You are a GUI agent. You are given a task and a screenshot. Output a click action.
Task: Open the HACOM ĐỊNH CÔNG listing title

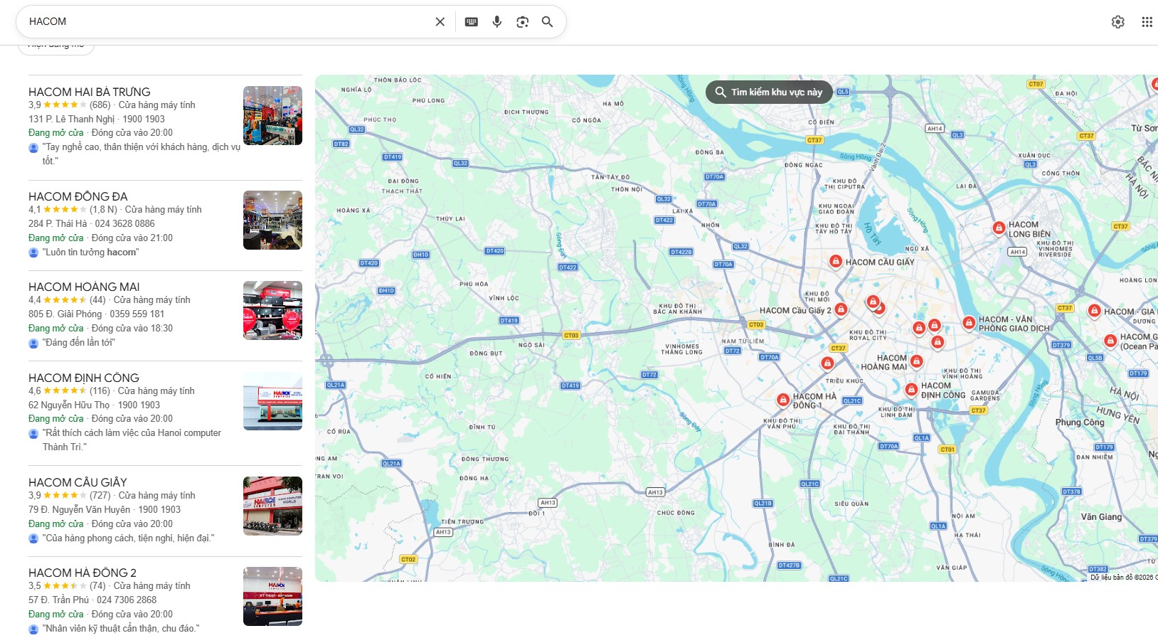(84, 378)
